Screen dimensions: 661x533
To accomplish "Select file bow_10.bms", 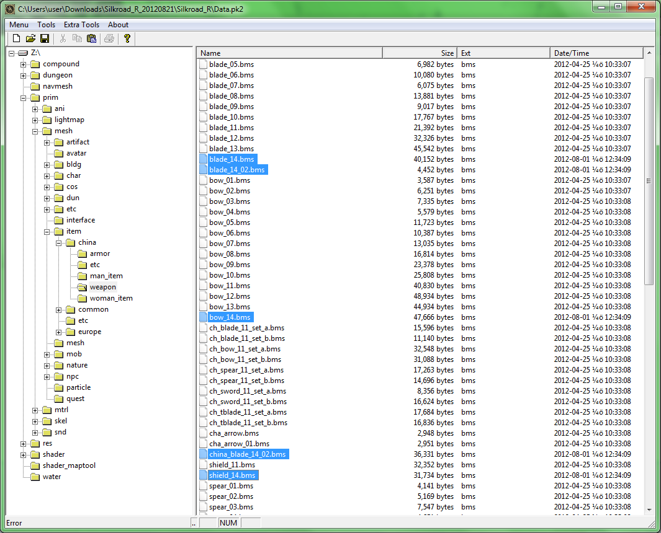I will click(230, 275).
